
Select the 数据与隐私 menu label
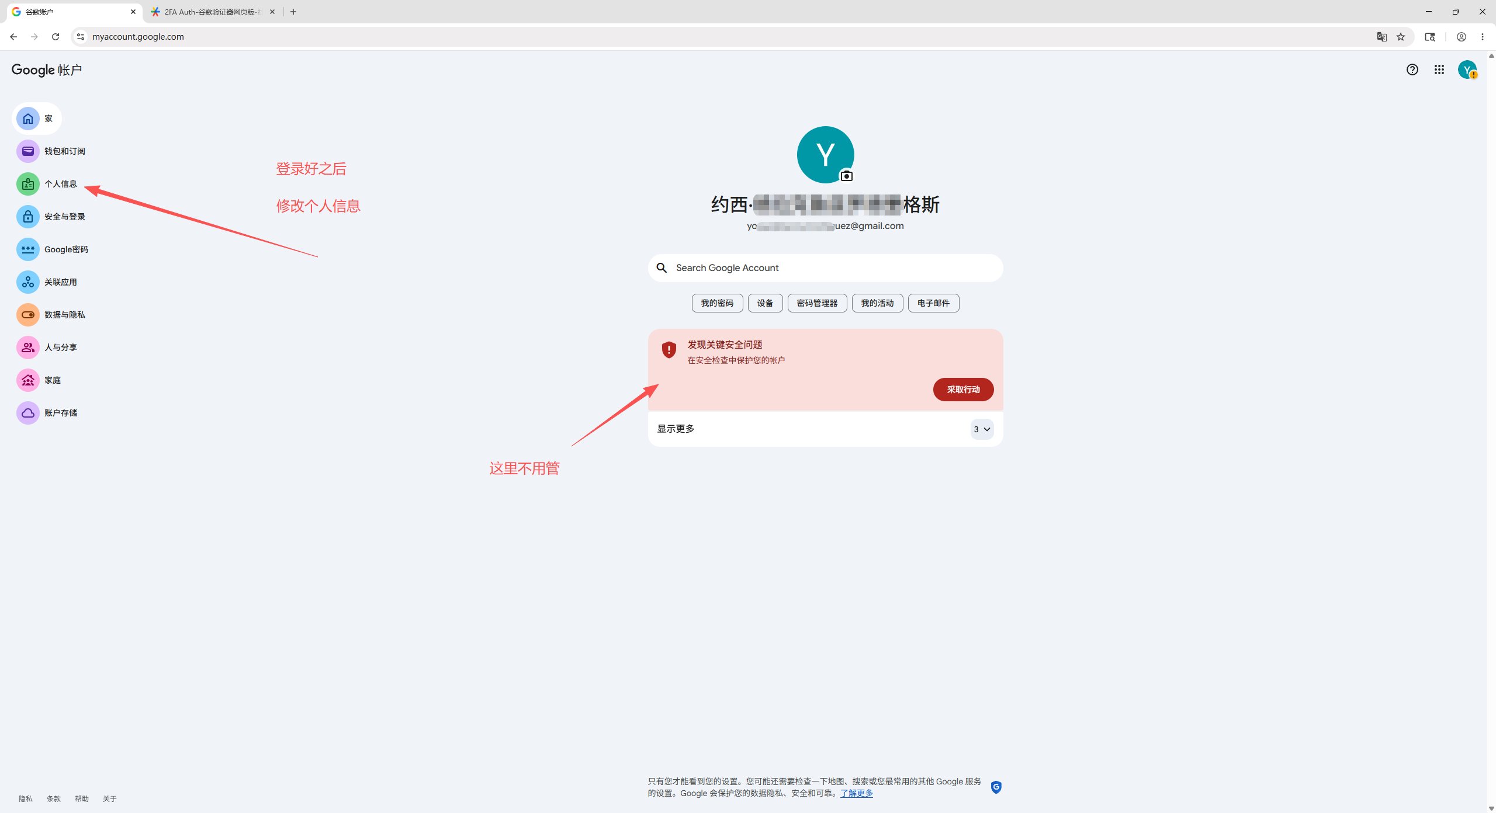tap(65, 315)
